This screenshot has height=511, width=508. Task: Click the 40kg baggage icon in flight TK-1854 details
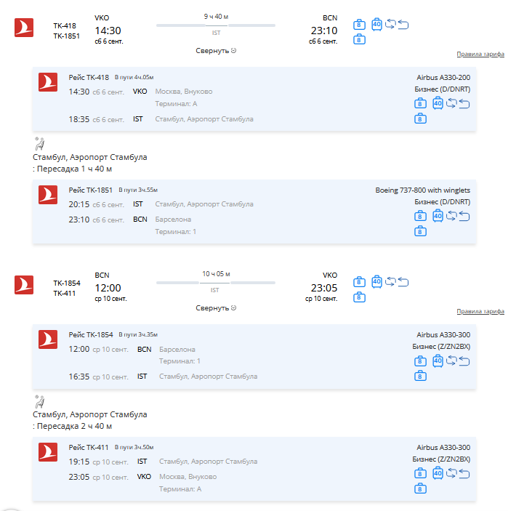click(438, 361)
